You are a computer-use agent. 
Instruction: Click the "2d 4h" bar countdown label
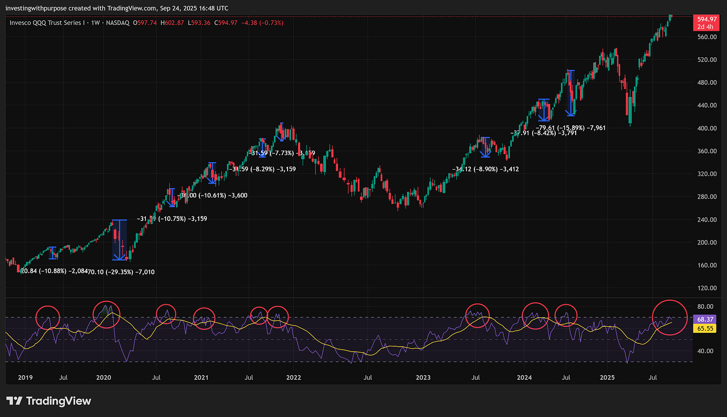pos(705,26)
